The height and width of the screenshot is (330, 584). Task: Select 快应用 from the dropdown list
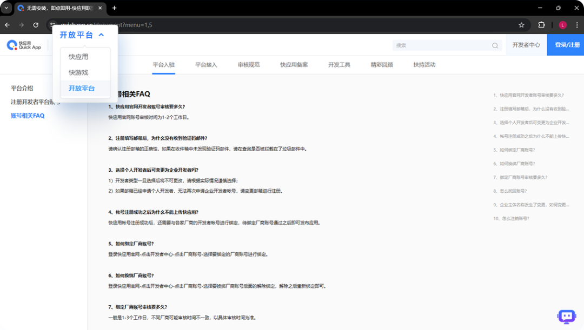coord(78,57)
